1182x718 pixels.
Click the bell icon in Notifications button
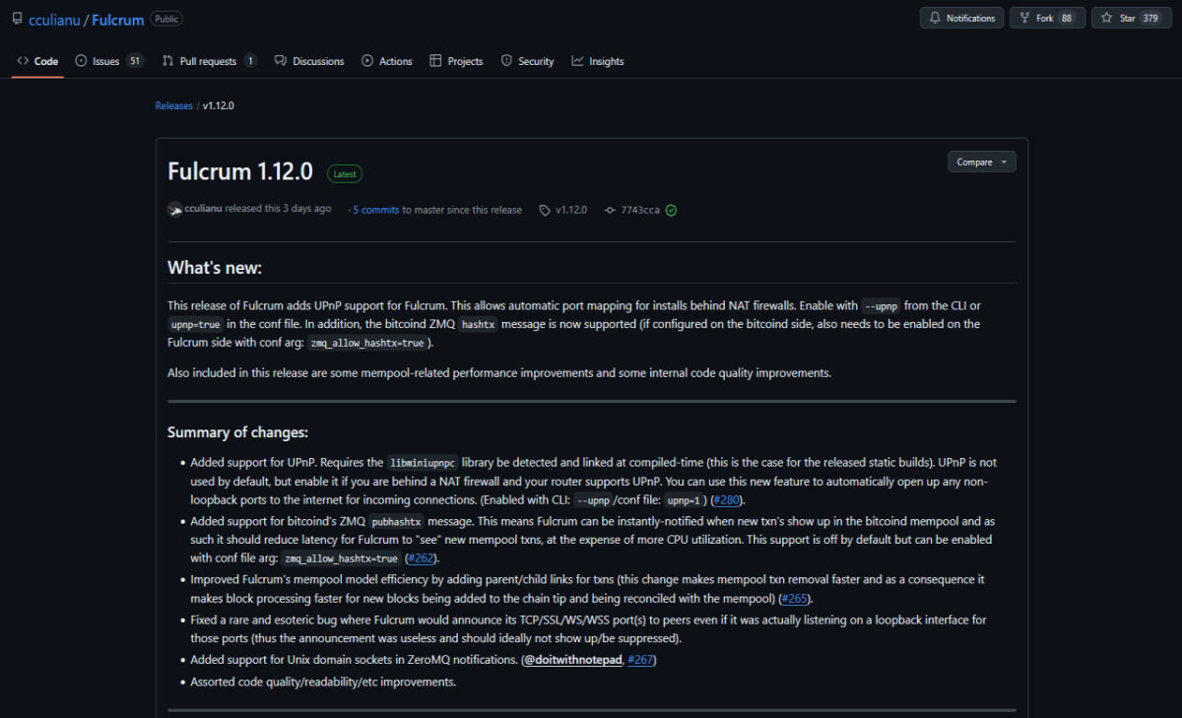[x=935, y=18]
